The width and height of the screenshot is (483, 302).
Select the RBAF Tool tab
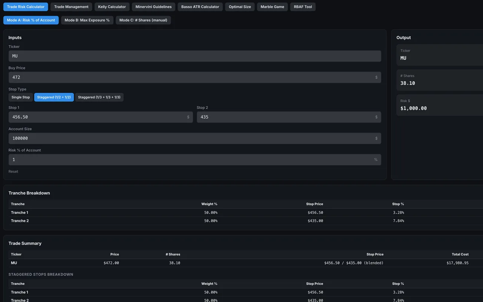(x=303, y=7)
